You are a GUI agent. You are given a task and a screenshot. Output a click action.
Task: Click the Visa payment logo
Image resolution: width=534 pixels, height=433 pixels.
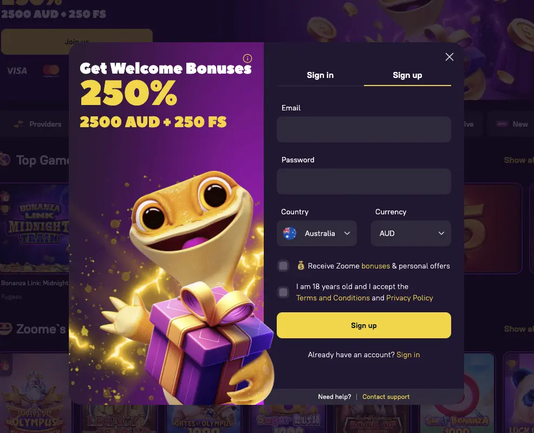coord(17,71)
